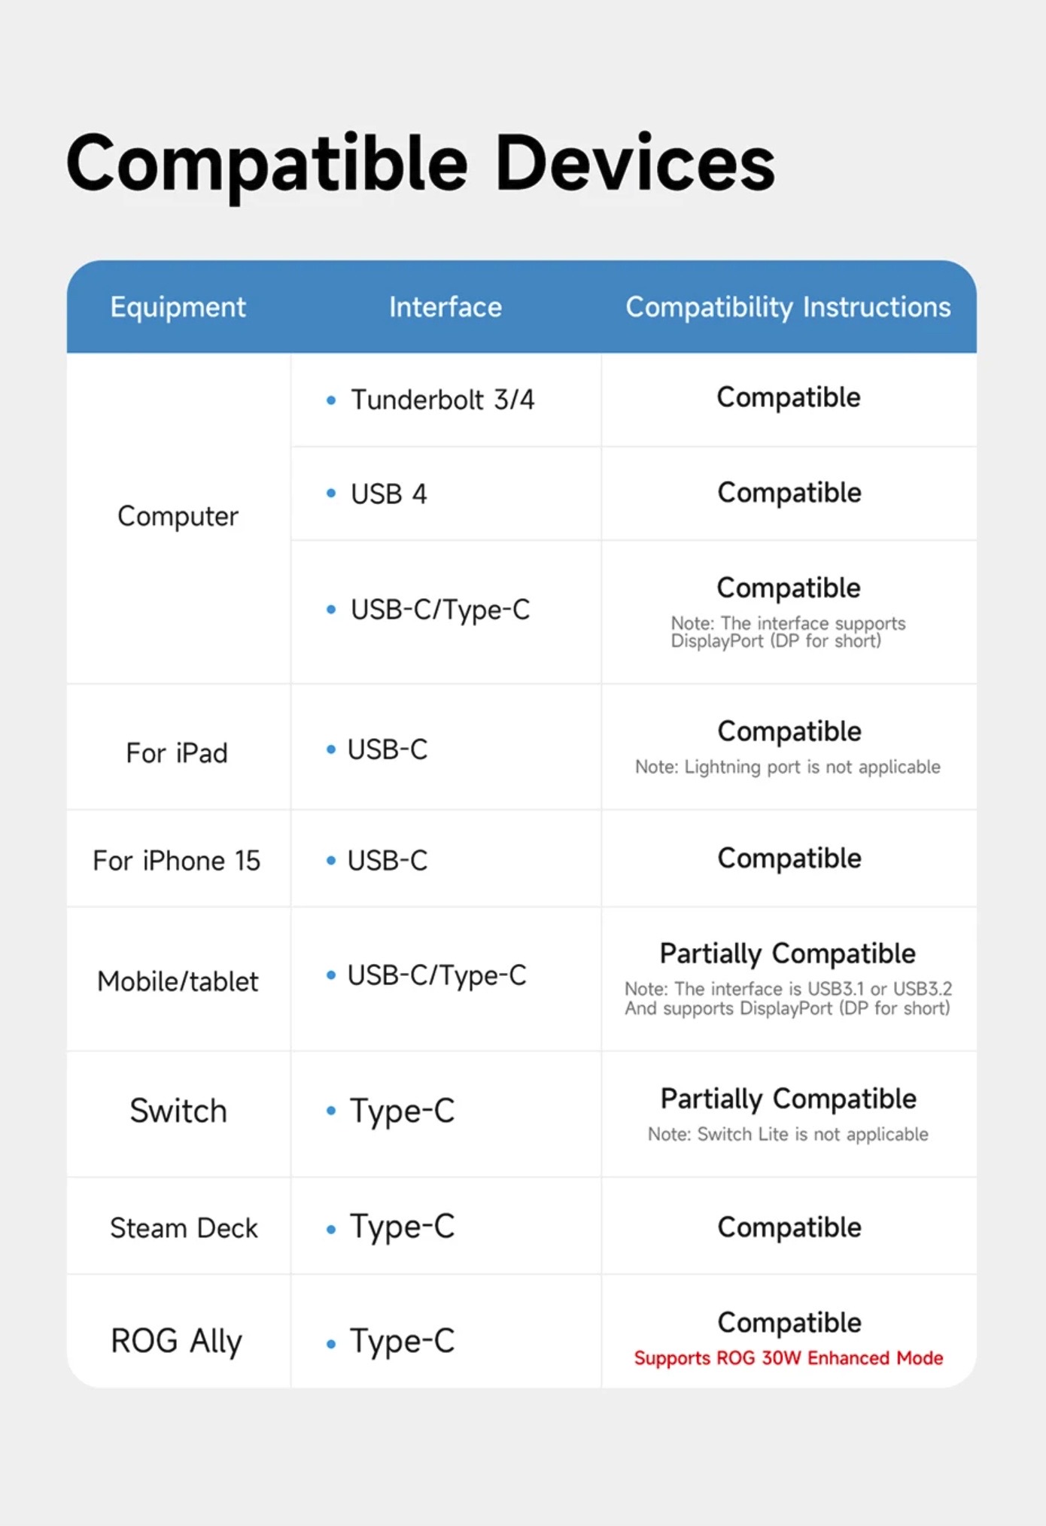This screenshot has height=1526, width=1046.
Task: Click the Switch equipment label
Action: click(178, 1111)
